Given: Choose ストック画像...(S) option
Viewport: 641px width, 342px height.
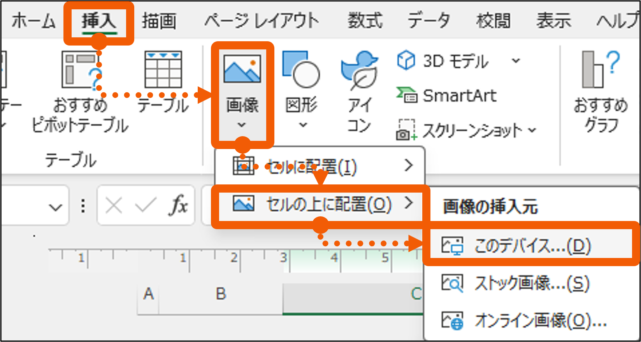Looking at the screenshot, I should (531, 283).
